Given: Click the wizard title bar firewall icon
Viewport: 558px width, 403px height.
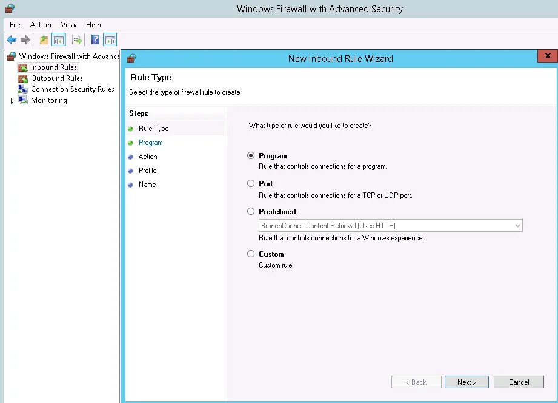Looking at the screenshot, I should click(131, 58).
